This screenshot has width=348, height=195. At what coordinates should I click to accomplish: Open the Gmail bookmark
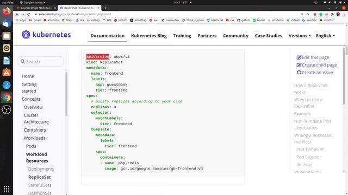click(x=35, y=20)
